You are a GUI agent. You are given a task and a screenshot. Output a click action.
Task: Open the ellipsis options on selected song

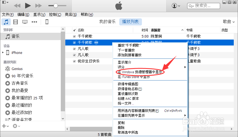point(96,43)
